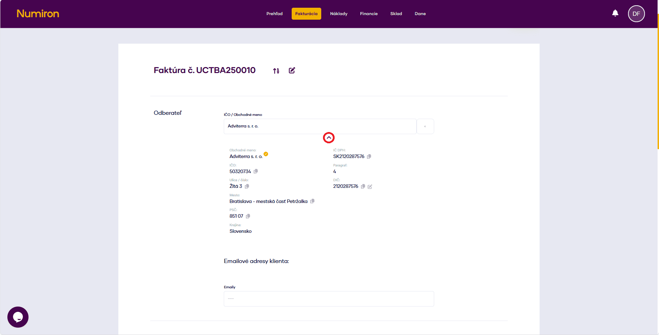Copy the city Bratislava Petržalka

pyautogui.click(x=312, y=201)
